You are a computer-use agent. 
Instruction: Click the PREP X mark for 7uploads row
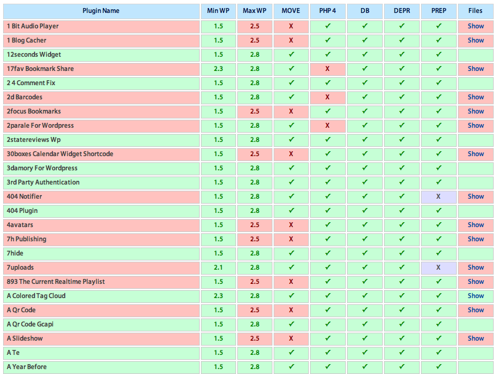[x=438, y=267]
